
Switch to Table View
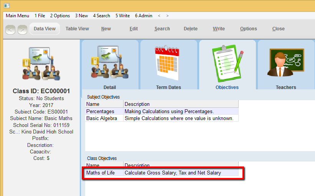(77, 29)
